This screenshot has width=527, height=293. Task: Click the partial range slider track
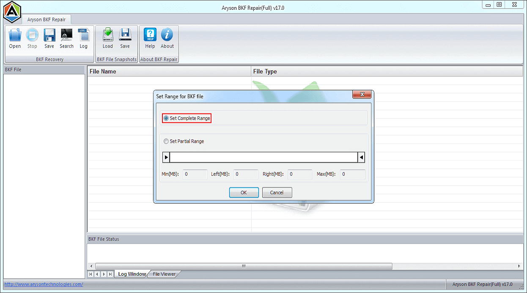click(x=263, y=157)
